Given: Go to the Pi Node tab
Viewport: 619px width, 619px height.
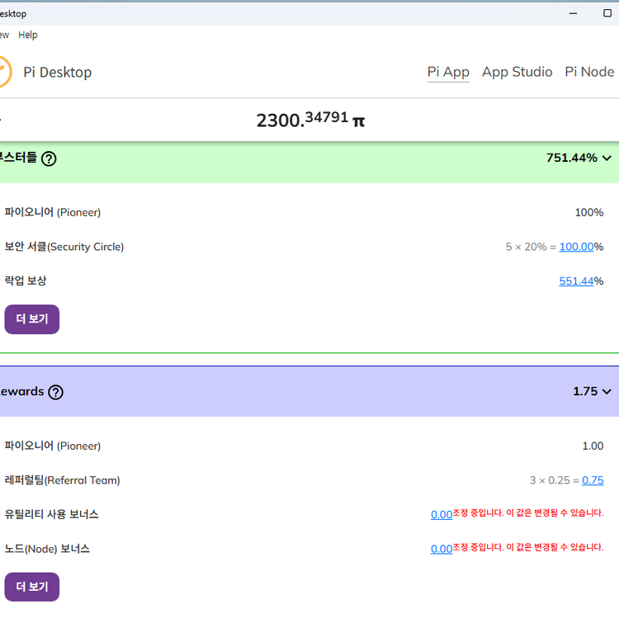Looking at the screenshot, I should 589,72.
